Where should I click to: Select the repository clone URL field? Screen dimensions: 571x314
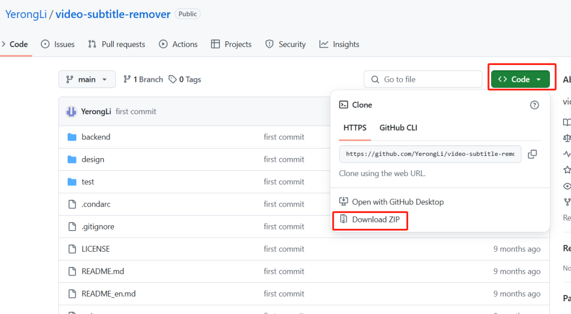pos(430,154)
